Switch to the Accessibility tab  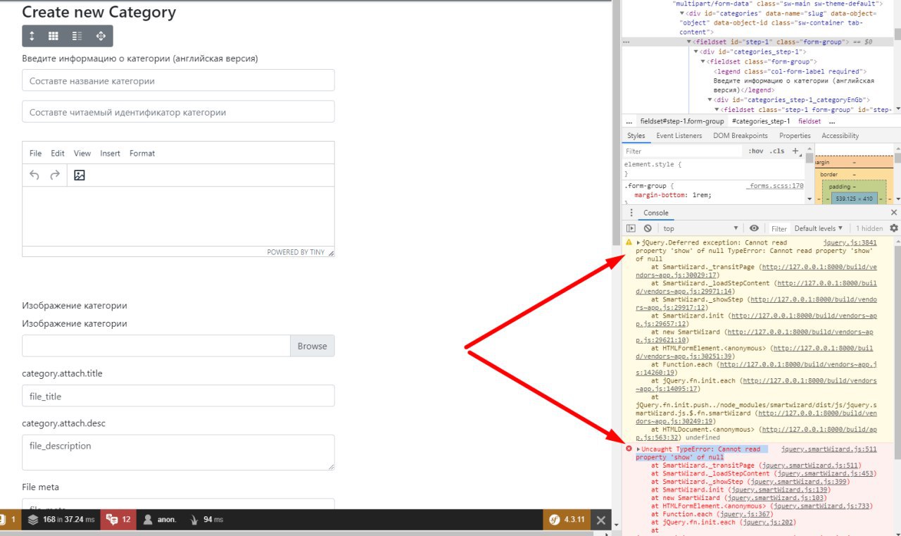point(840,135)
